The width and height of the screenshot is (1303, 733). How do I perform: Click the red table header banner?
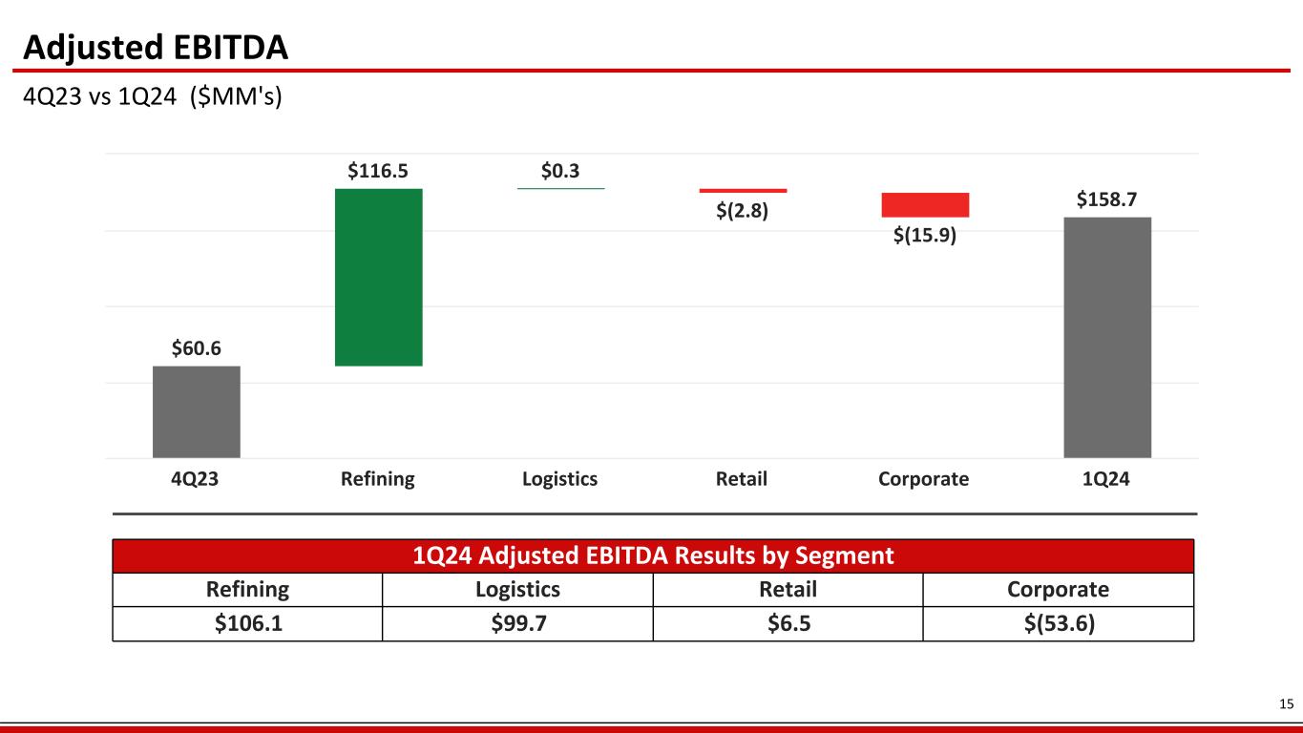[x=653, y=555]
